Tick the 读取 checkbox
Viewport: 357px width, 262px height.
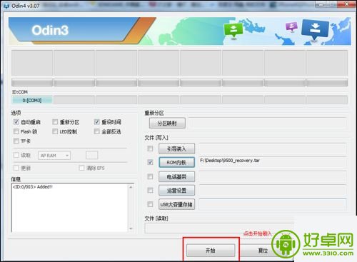coord(16,155)
